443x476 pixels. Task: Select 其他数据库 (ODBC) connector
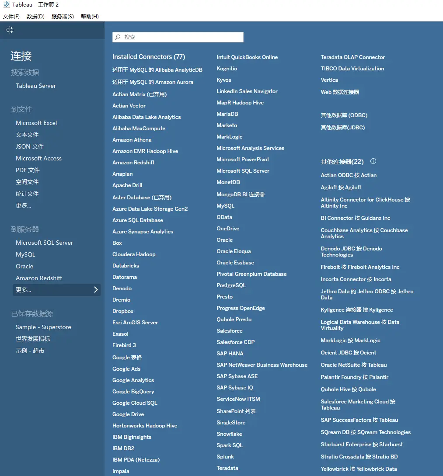pyautogui.click(x=344, y=115)
